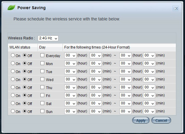Click the green leaf Power Saving icon

tap(11, 7)
